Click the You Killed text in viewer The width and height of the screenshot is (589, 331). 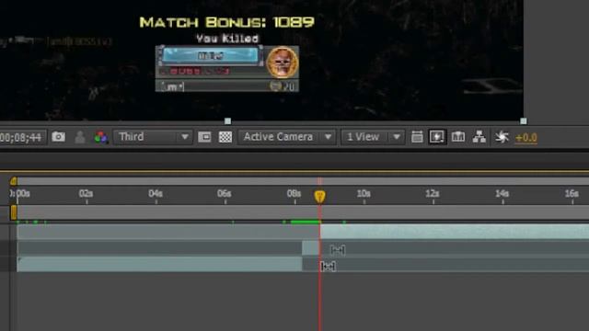coord(227,39)
